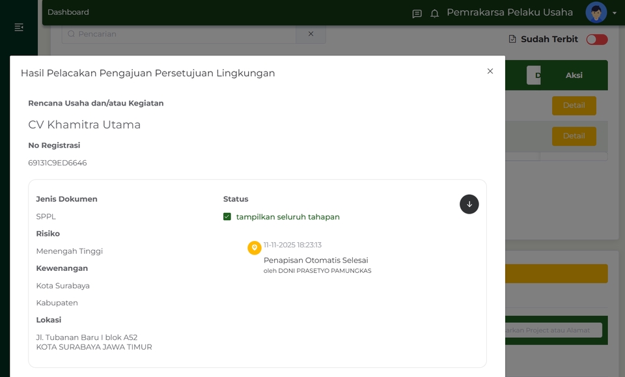Toggle the red Sudah Terbit switch
This screenshot has height=377, width=625.
597,39
